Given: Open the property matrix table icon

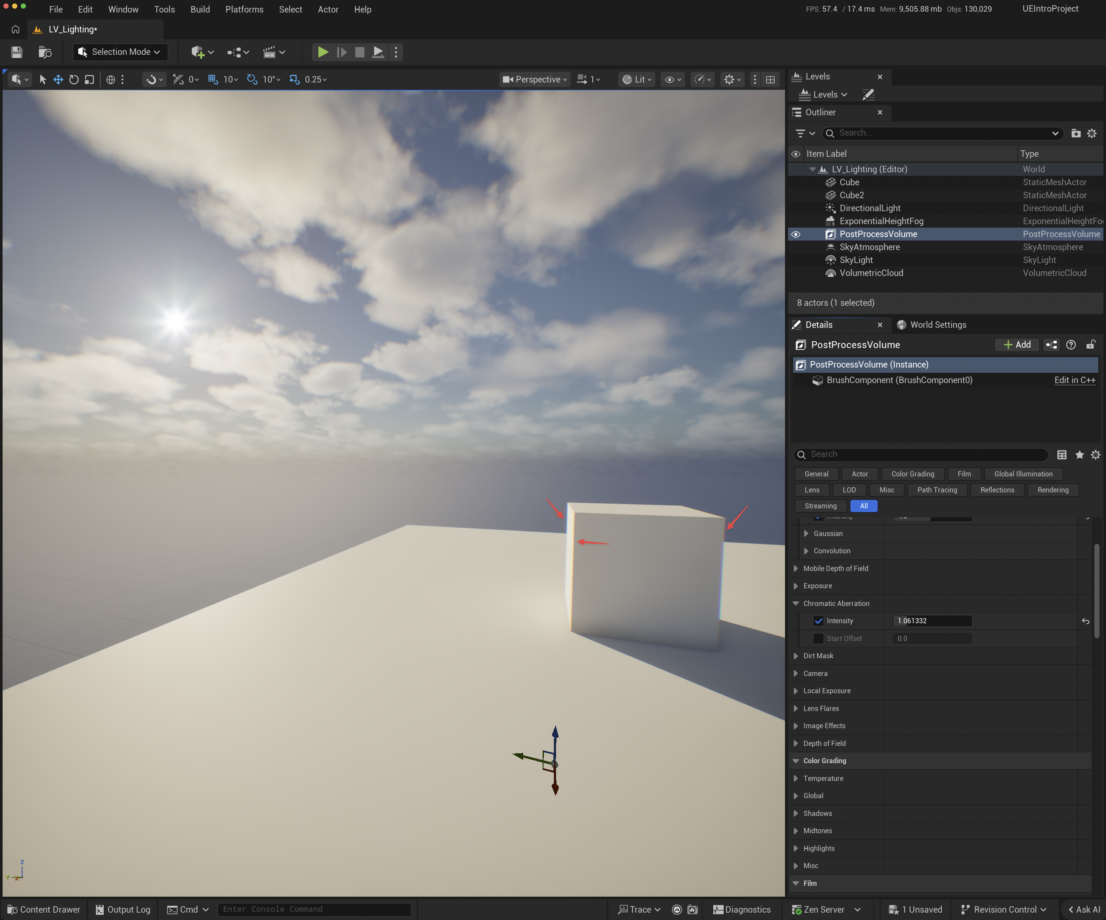Looking at the screenshot, I should [x=1062, y=454].
